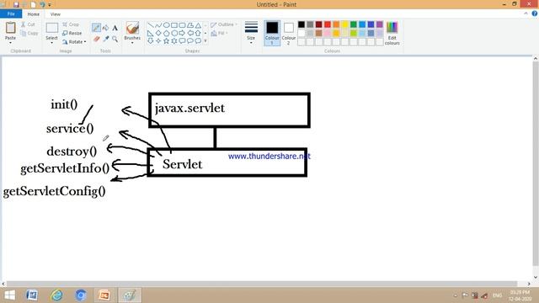Select the Pencil tool
Image resolution: width=539 pixels, height=303 pixels.
96,28
